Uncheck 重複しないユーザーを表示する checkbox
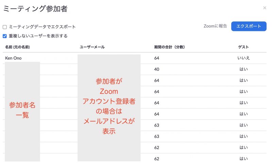 coord(5,36)
